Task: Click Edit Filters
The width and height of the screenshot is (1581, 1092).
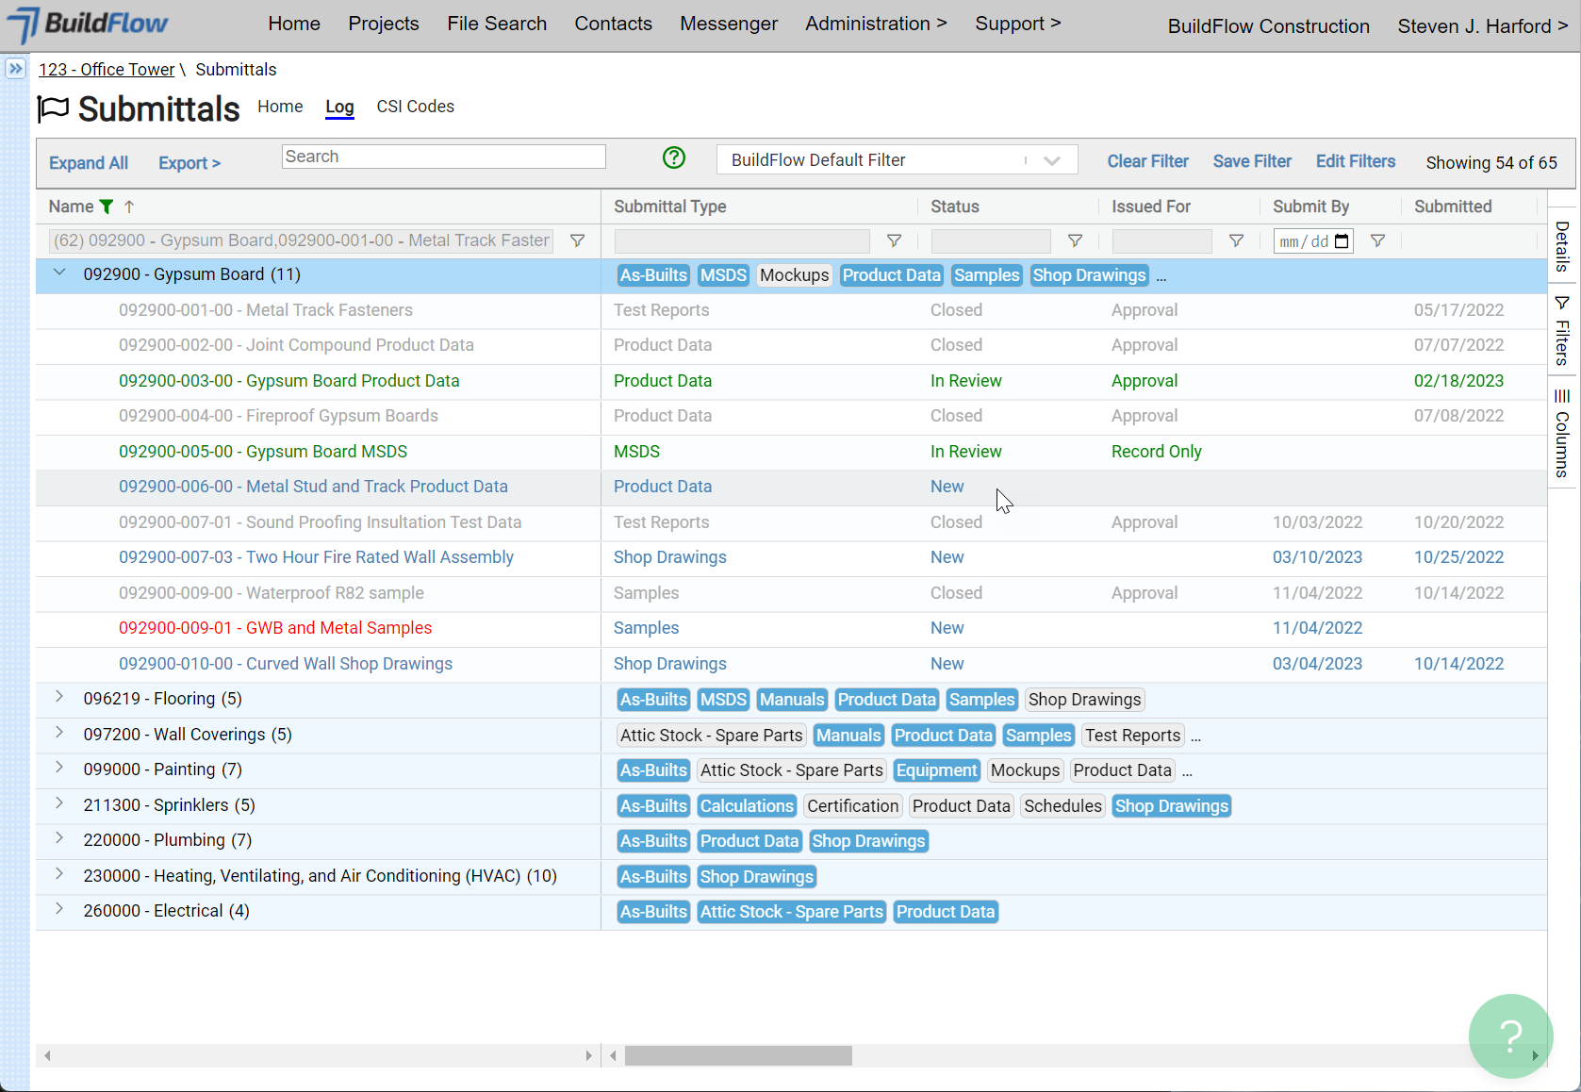Action: click(1355, 161)
